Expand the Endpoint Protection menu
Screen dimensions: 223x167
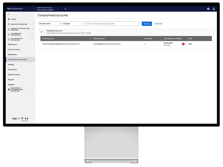click(32, 24)
